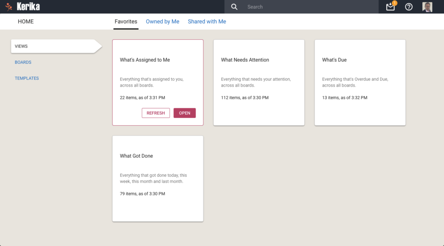Image resolution: width=444 pixels, height=246 pixels.
Task: Click the search magnifier icon
Action: click(x=234, y=7)
